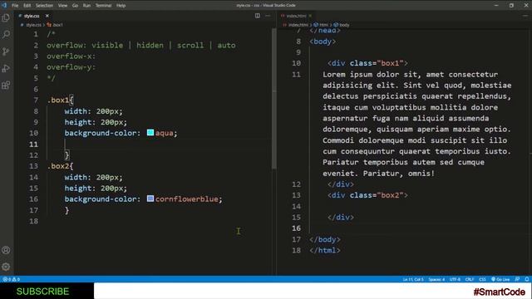Open the File menu
Screen dimensions: 532x299
(x=15, y=6)
